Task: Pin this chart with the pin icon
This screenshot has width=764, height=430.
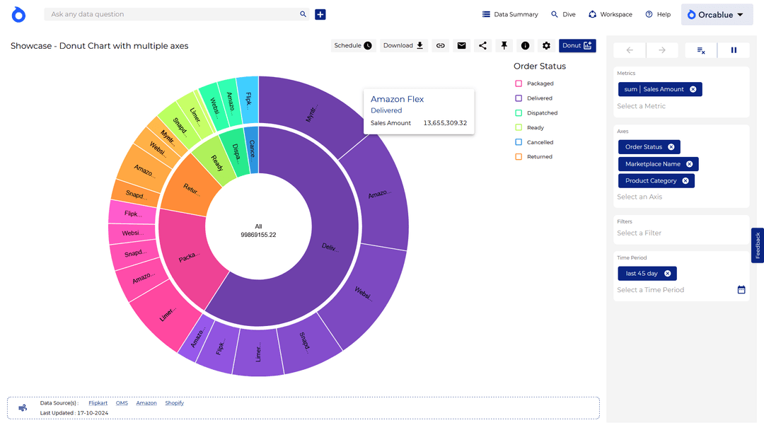Action: point(504,46)
